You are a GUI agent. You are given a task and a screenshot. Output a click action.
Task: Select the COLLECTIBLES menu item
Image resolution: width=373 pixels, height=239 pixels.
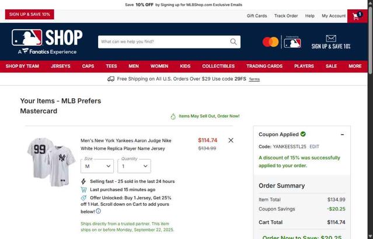pos(218,66)
